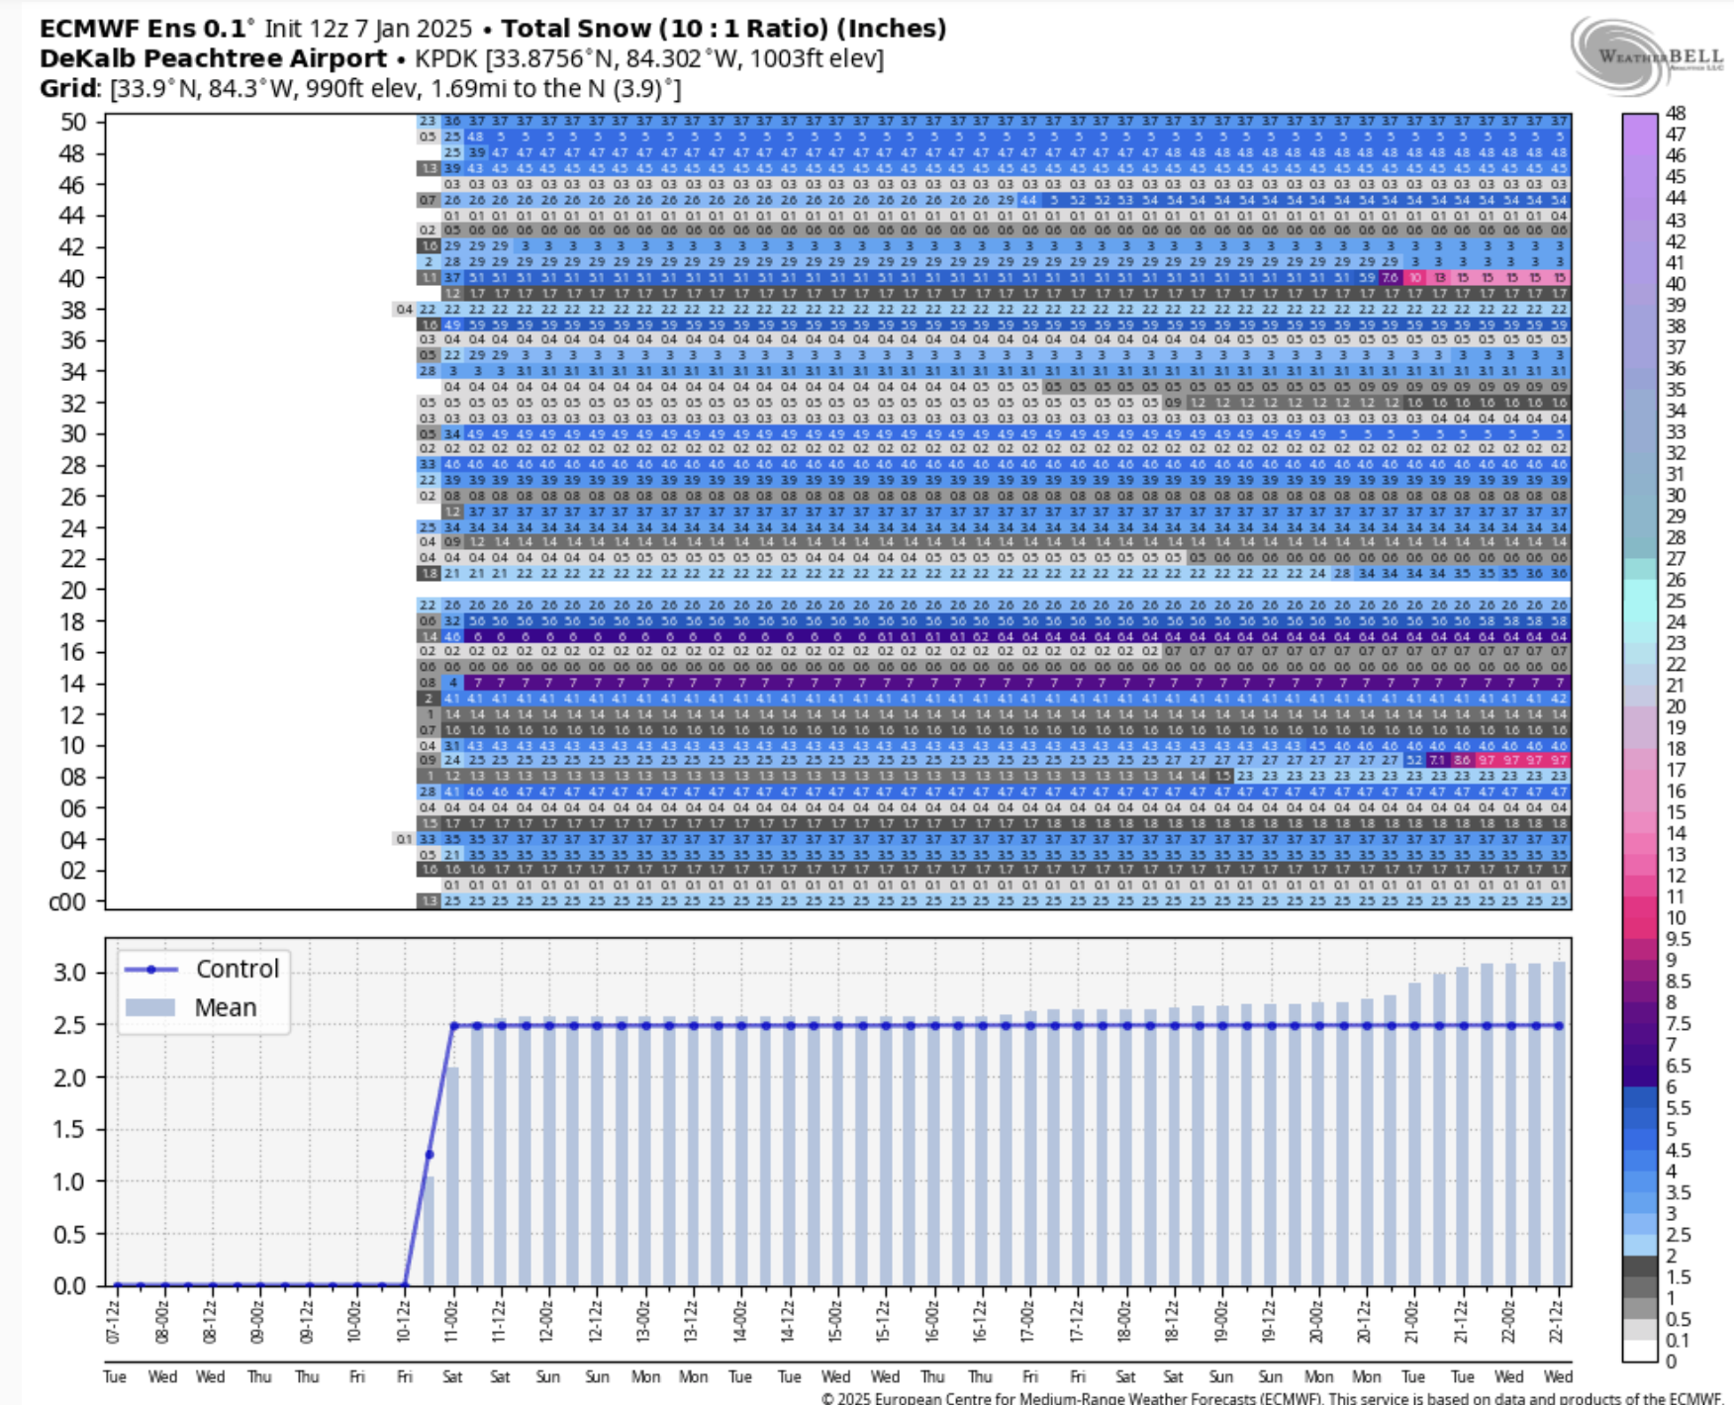This screenshot has height=1405, width=1734.
Task: Click ensemble member axis label '14'
Action: 73,684
